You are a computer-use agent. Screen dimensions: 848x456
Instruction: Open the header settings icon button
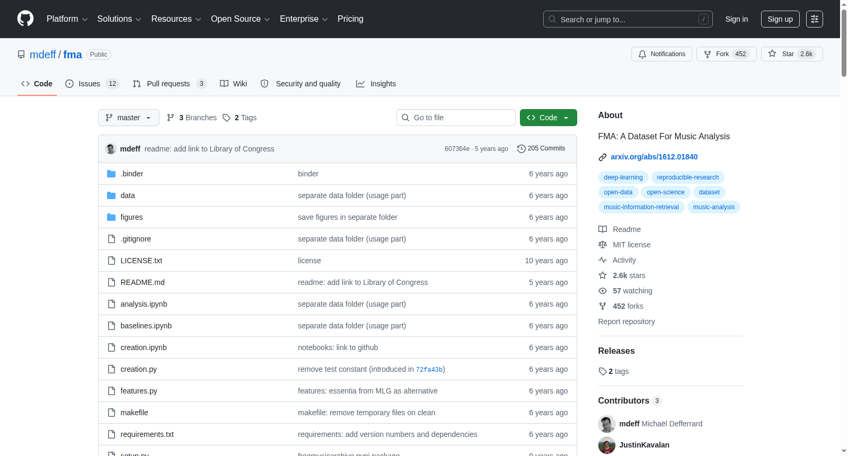[815, 19]
